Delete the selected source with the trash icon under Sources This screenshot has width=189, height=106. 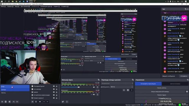tap(36, 102)
